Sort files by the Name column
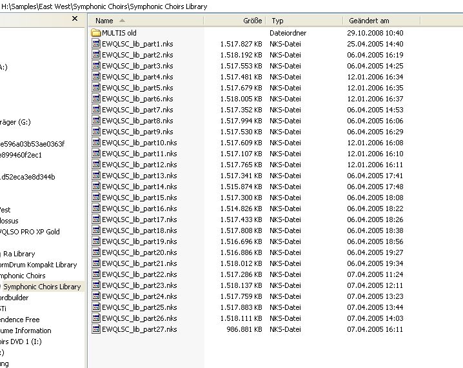463x368 pixels. point(146,21)
